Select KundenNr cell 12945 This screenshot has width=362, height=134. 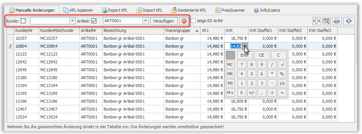(26, 70)
